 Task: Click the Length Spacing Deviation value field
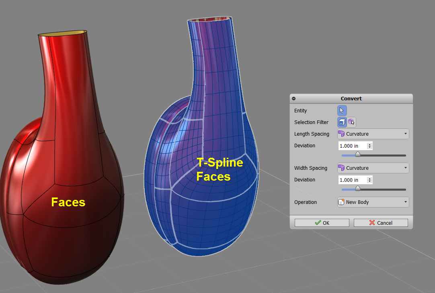(x=353, y=146)
